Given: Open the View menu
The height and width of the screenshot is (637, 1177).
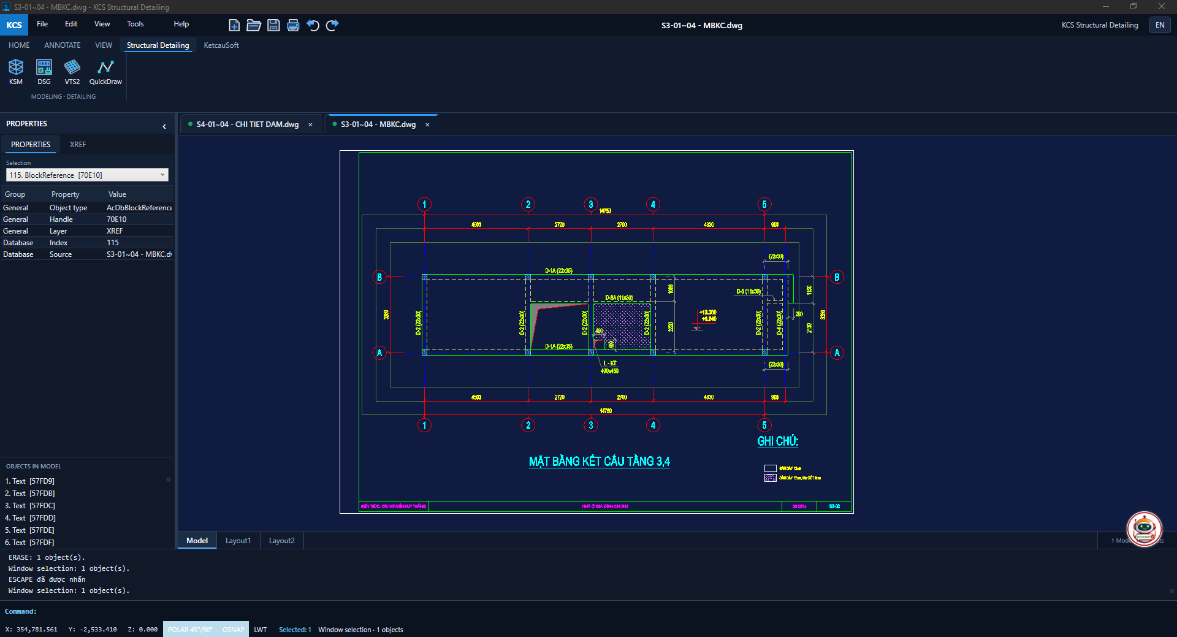Looking at the screenshot, I should click(102, 24).
